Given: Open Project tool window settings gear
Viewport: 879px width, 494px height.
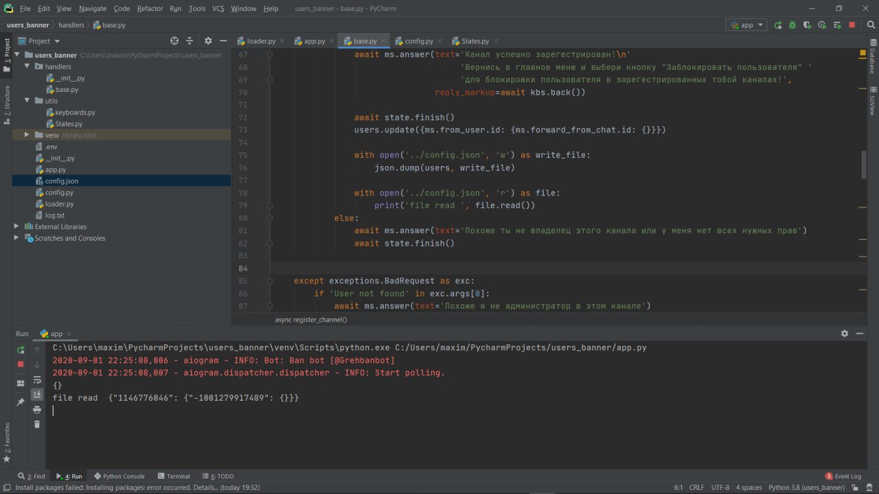Looking at the screenshot, I should point(208,41).
